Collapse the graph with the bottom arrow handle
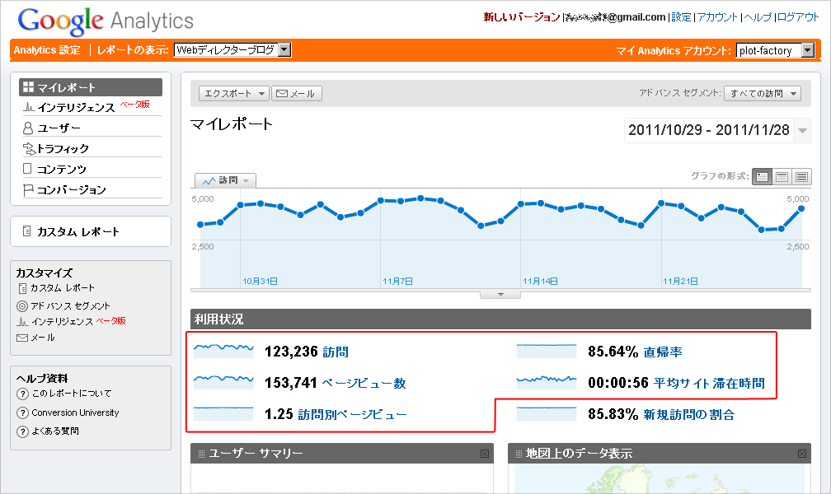The height and width of the screenshot is (494, 831). tap(500, 295)
